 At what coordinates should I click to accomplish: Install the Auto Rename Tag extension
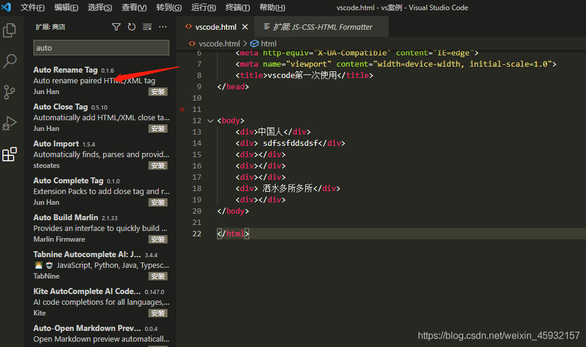(x=158, y=92)
